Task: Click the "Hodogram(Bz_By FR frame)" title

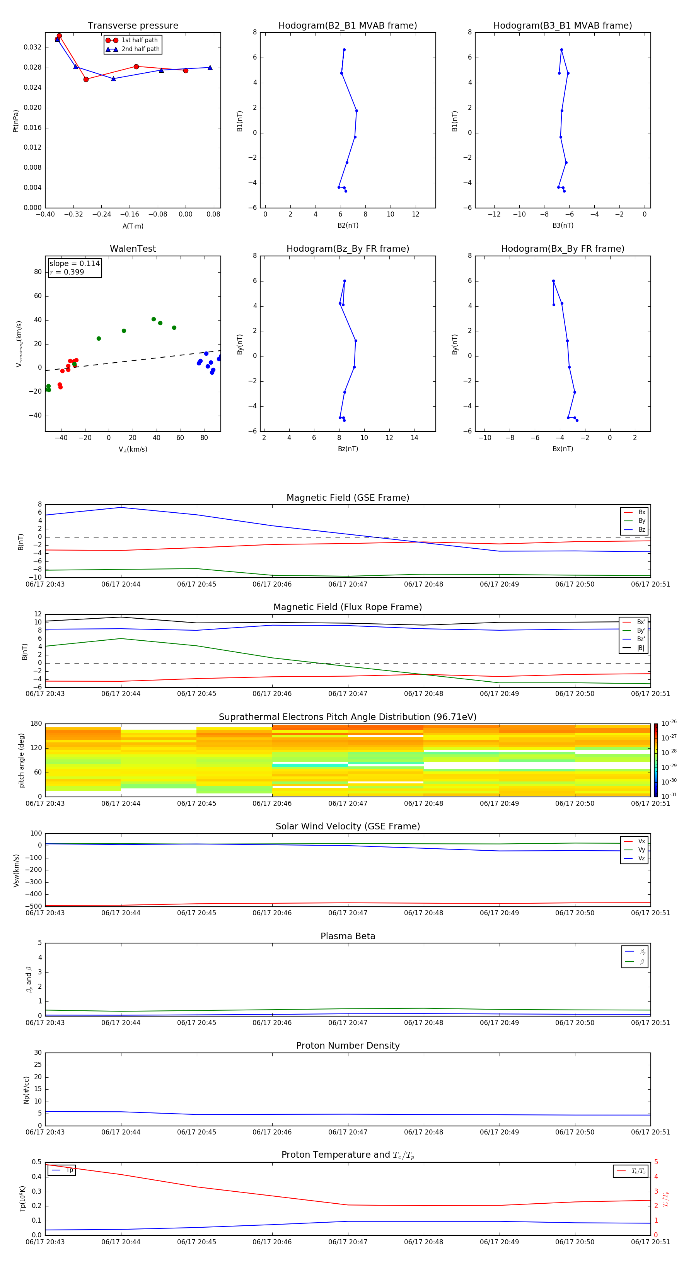Action: (x=348, y=249)
